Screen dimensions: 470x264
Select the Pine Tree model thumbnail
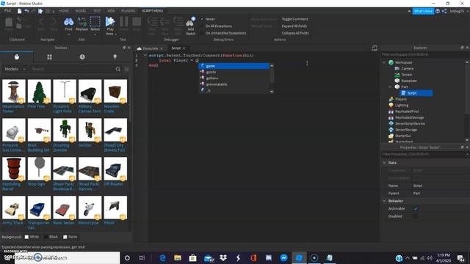pos(39,91)
